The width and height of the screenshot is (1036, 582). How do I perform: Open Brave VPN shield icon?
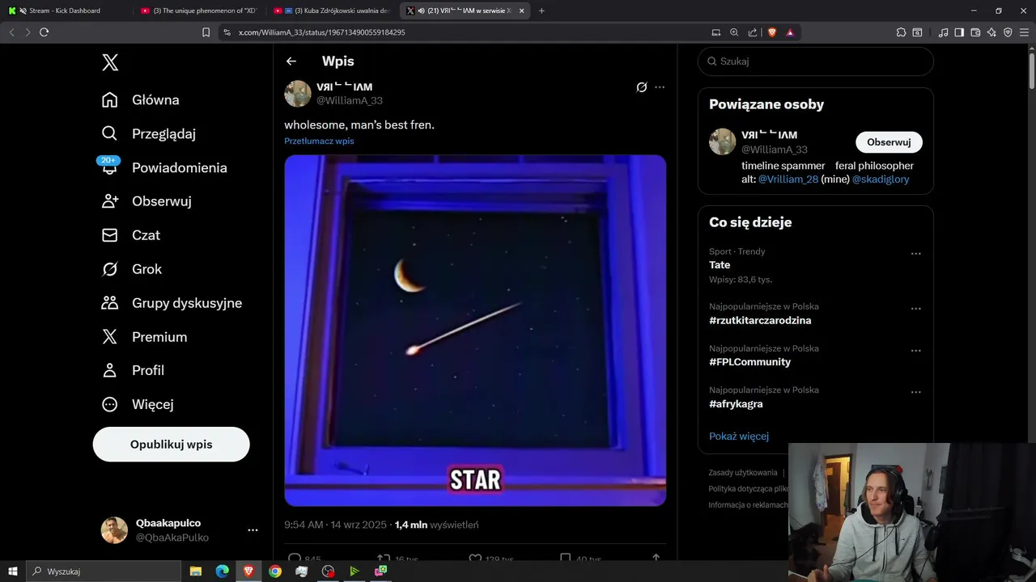click(1008, 32)
